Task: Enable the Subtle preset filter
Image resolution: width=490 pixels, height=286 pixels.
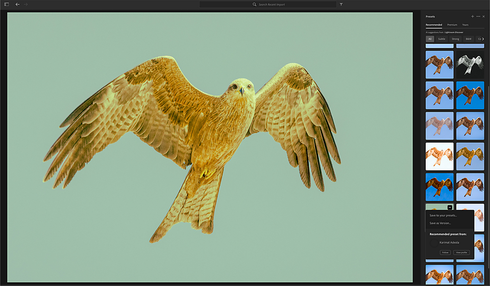Action: coord(442,39)
